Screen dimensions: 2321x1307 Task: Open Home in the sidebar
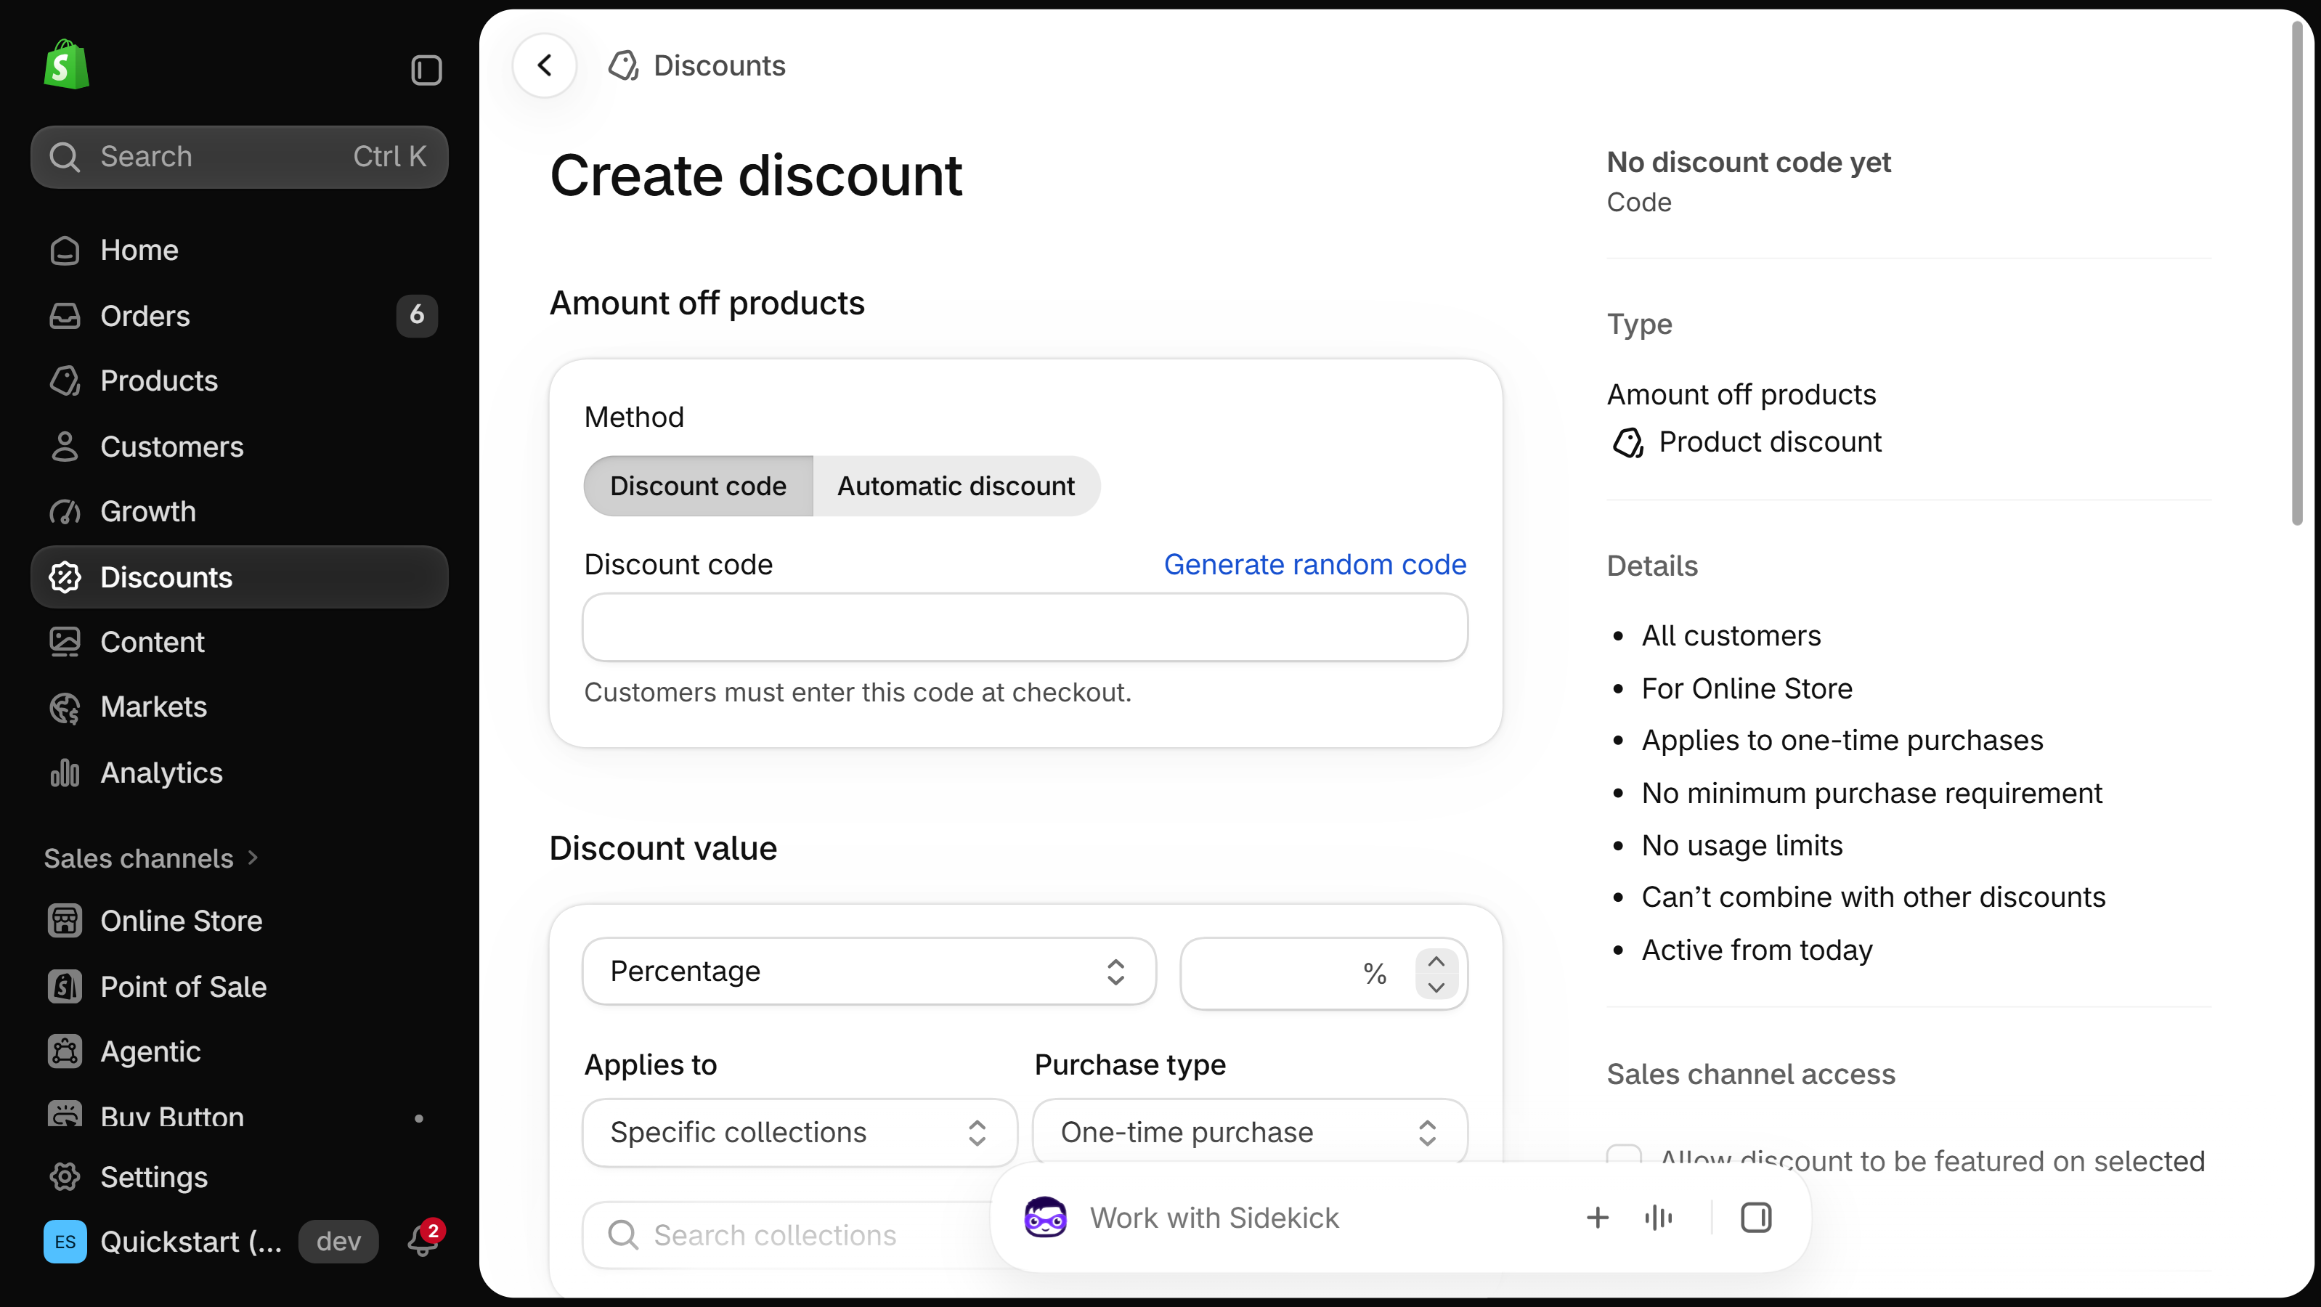click(239, 250)
